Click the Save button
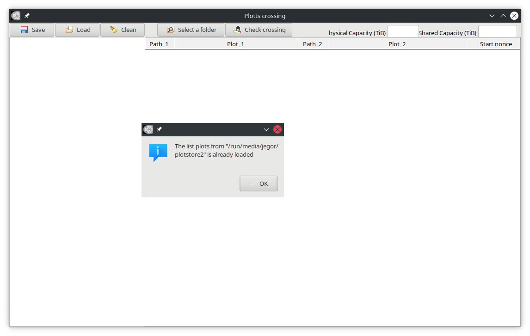The width and height of the screenshot is (530, 336). [32, 30]
